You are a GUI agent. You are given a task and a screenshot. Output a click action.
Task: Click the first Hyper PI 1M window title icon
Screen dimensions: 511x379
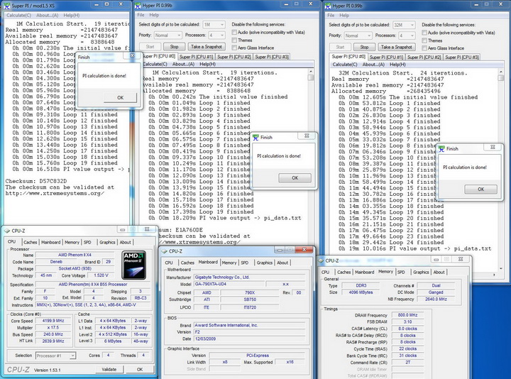click(138, 6)
